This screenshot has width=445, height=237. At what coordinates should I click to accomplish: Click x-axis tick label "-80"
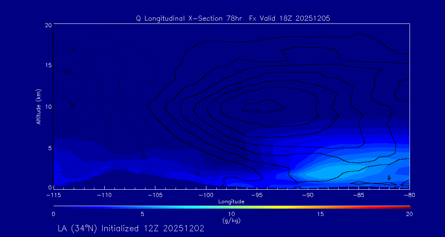(409, 195)
